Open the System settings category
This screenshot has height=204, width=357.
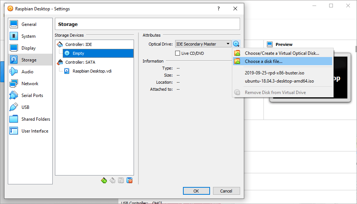(x=30, y=36)
